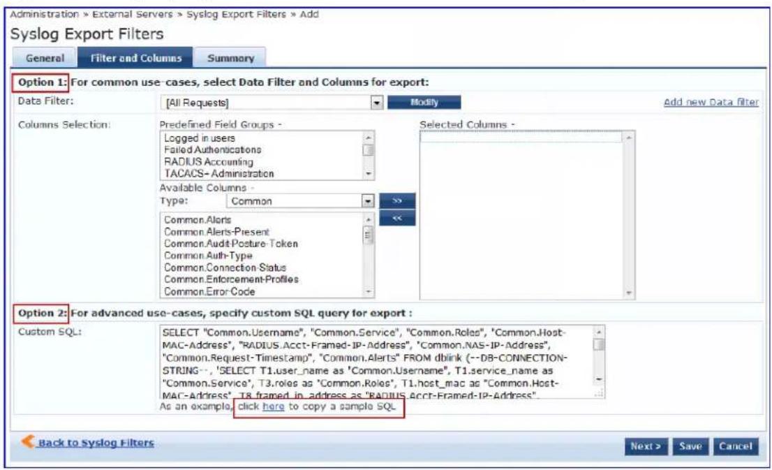Image resolution: width=772 pixels, height=470 pixels.
Task: Click scroll-down arrow of Predefined Field Groups list
Action: 369,174
